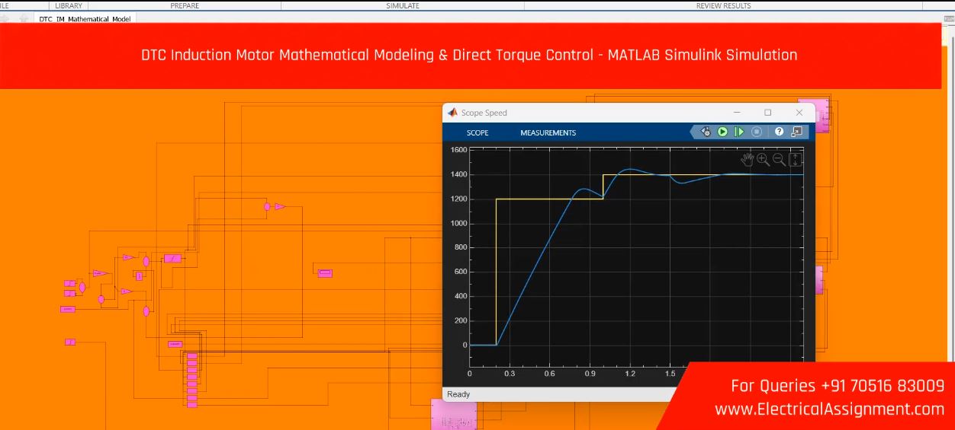Click the Stop simulation button in scope

(757, 132)
